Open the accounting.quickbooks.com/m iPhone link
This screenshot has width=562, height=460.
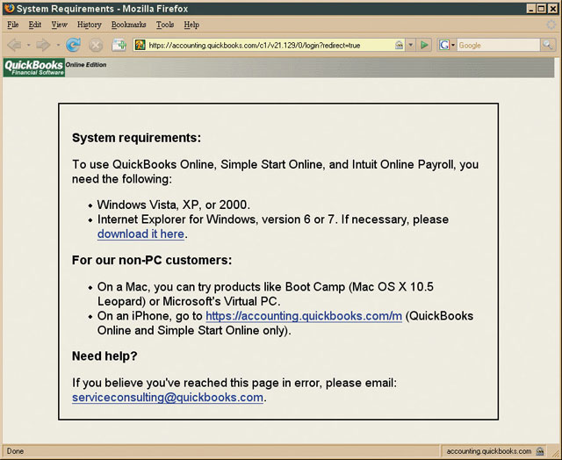click(x=304, y=316)
